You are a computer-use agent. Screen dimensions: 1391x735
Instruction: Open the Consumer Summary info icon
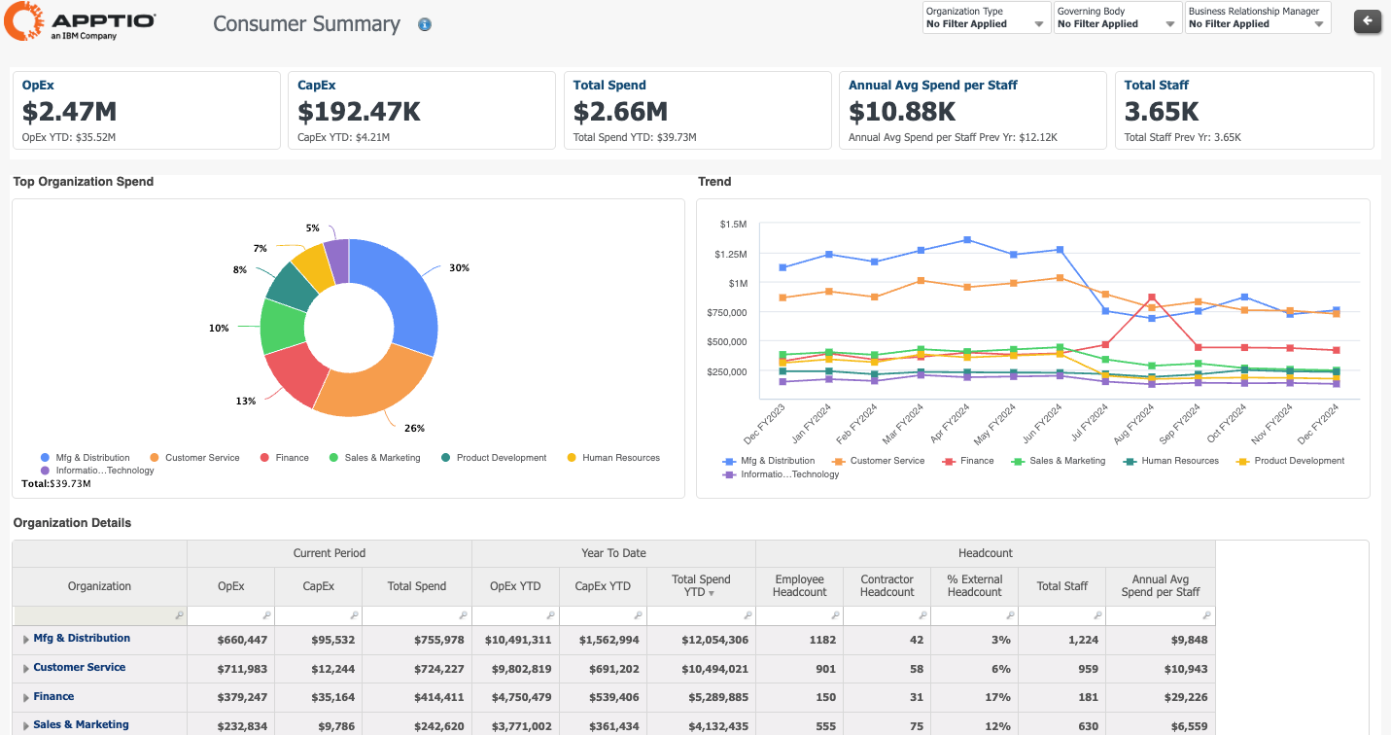click(x=425, y=25)
